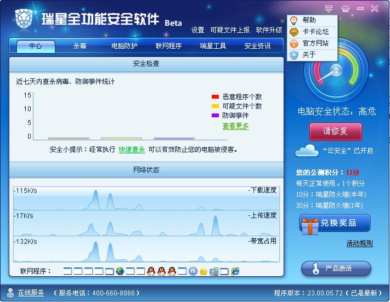Click the Internet Explorer icon
This screenshot has width=390, height=302.
[x=235, y=271]
